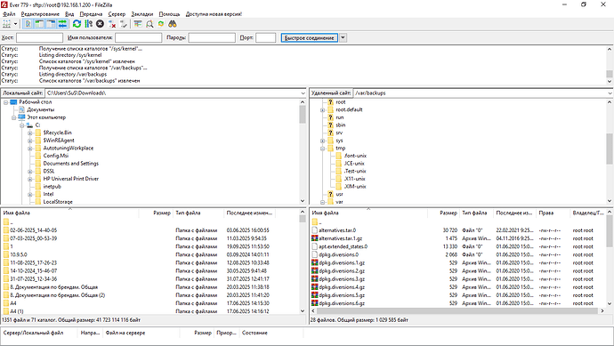Open the Закладки menu
Screen dimensions: 614x346
142,14
